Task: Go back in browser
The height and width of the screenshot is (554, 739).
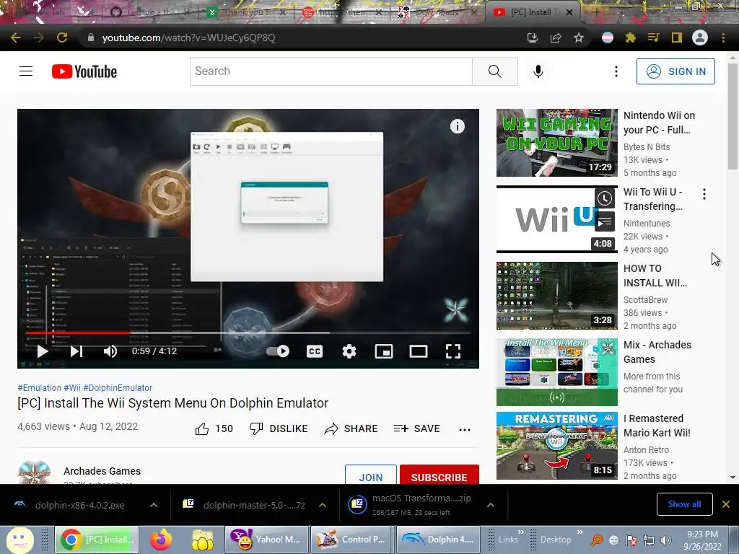Action: [16, 38]
